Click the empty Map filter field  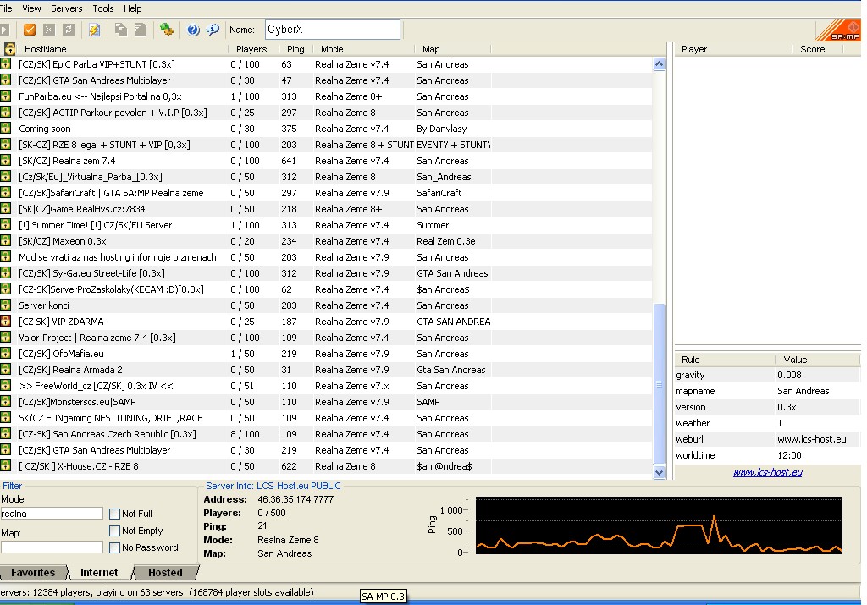pos(52,547)
